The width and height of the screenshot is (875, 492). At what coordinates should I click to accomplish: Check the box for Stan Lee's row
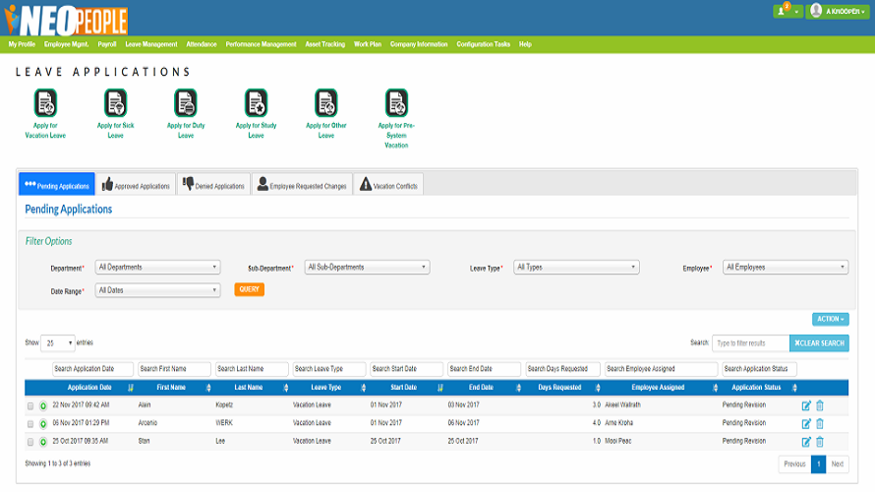click(x=30, y=442)
